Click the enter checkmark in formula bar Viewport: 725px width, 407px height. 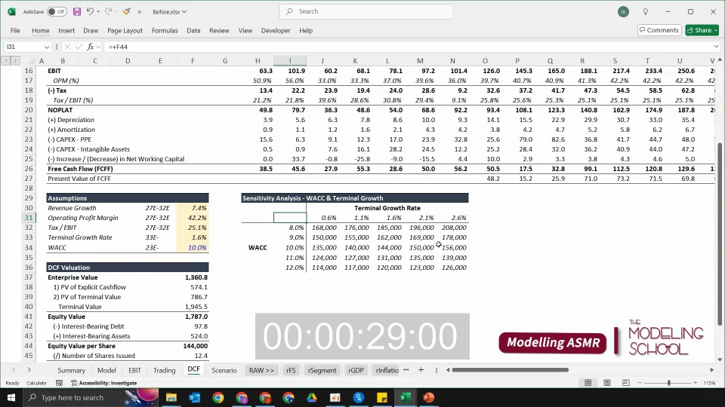(79, 47)
